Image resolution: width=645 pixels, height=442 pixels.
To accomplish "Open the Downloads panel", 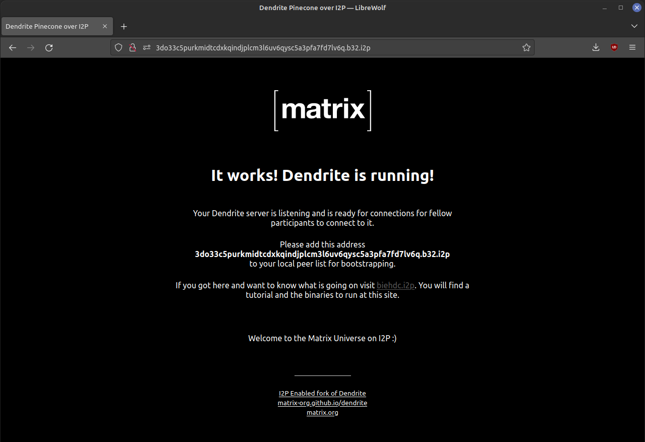I will pyautogui.click(x=596, y=47).
